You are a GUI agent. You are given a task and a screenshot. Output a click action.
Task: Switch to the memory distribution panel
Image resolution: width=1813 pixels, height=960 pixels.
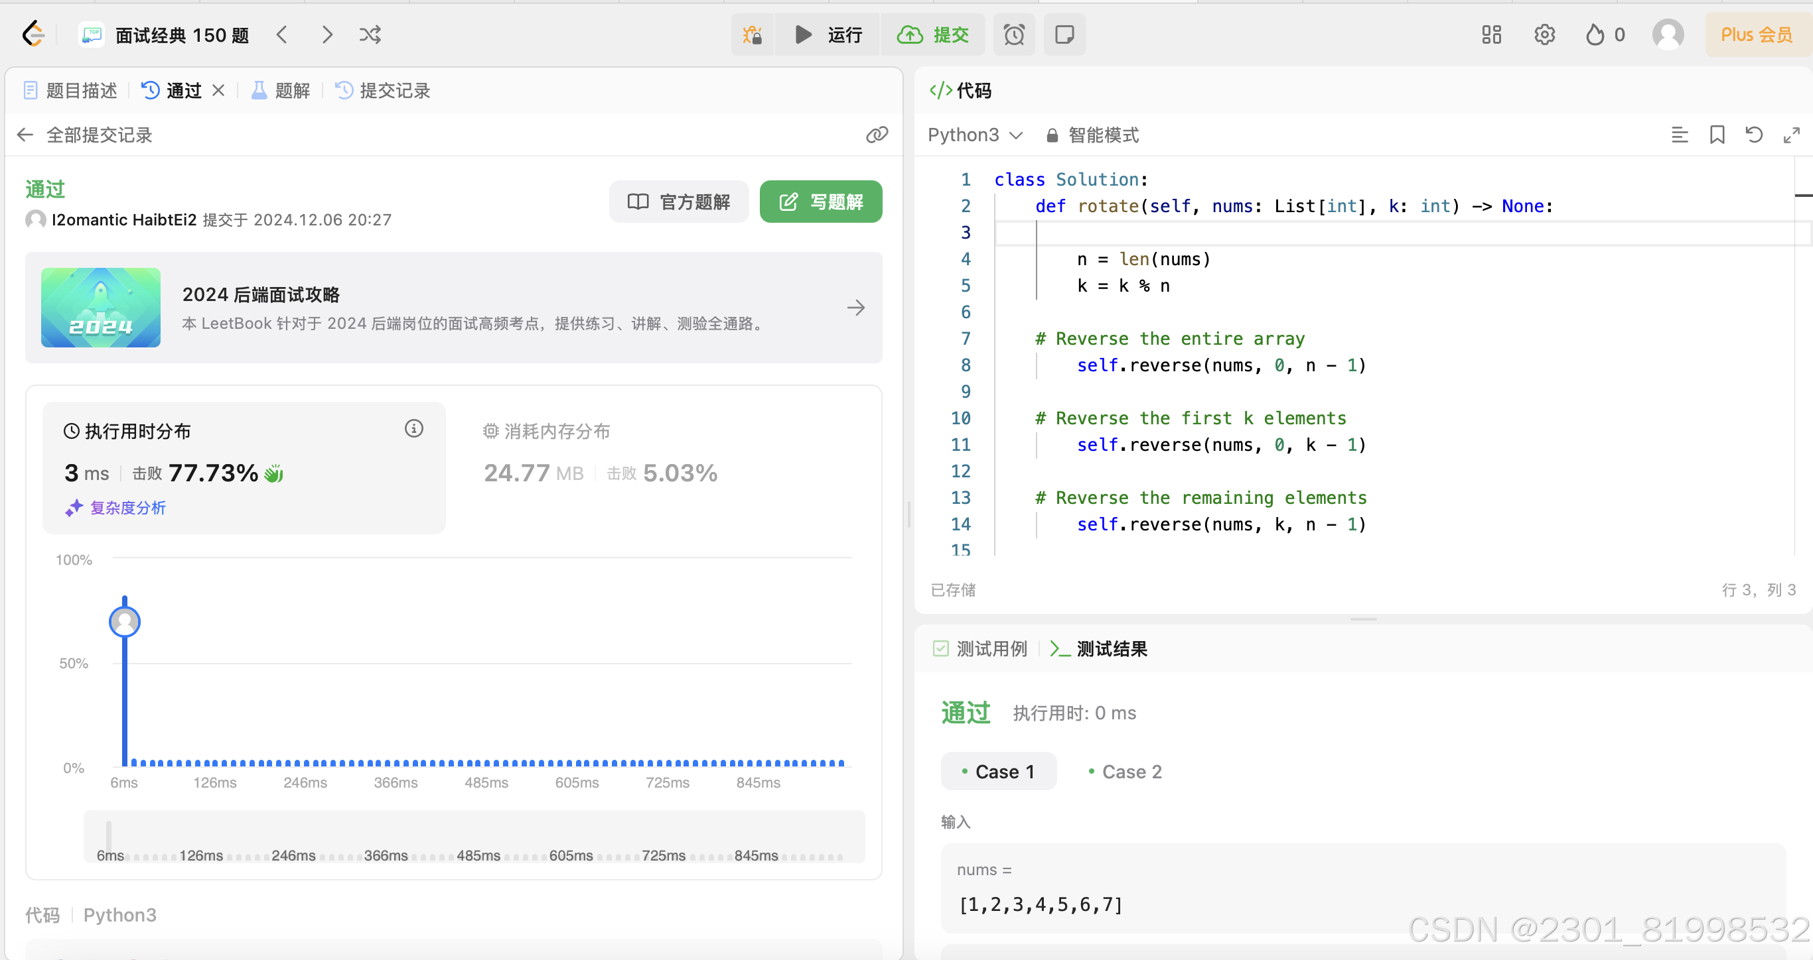(x=547, y=431)
